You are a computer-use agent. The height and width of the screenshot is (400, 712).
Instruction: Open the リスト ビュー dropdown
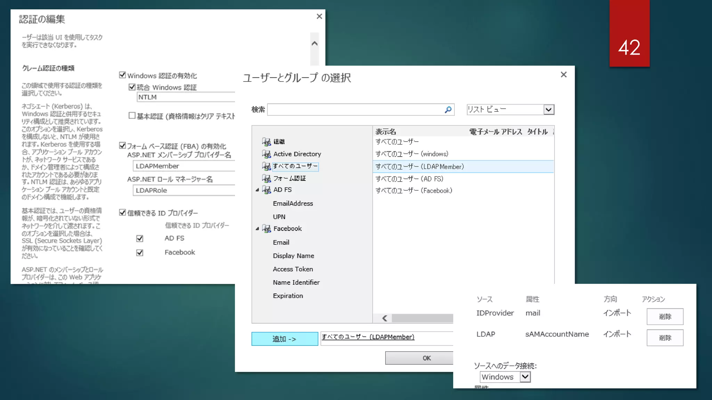point(548,110)
